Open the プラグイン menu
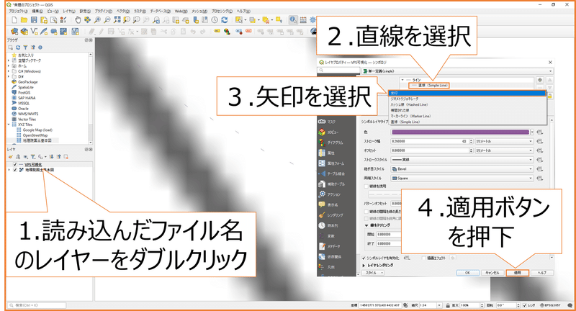The height and width of the screenshot is (311, 576). 102,11
